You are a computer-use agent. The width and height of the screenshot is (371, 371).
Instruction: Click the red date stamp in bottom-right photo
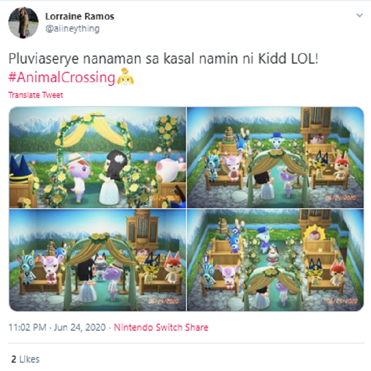click(342, 301)
